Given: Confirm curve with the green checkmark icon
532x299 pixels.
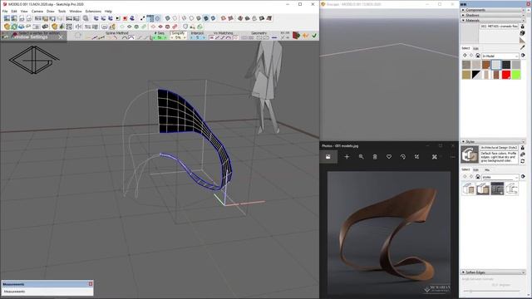Looking at the screenshot, I should tap(314, 36).
